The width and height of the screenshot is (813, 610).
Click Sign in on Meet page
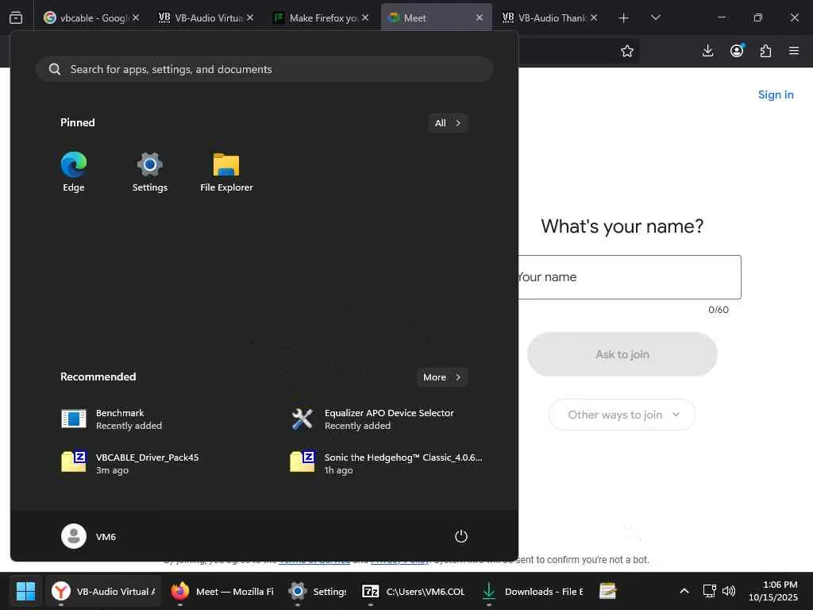pos(776,95)
